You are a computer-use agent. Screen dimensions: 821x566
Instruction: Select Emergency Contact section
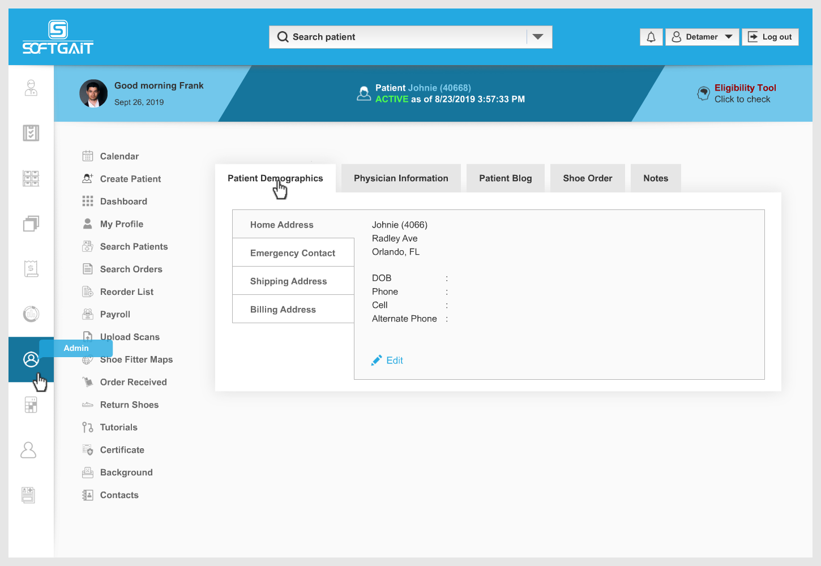pyautogui.click(x=293, y=253)
